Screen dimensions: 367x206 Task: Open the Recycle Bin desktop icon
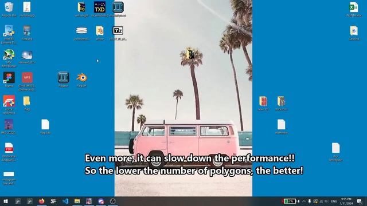click(9, 7)
